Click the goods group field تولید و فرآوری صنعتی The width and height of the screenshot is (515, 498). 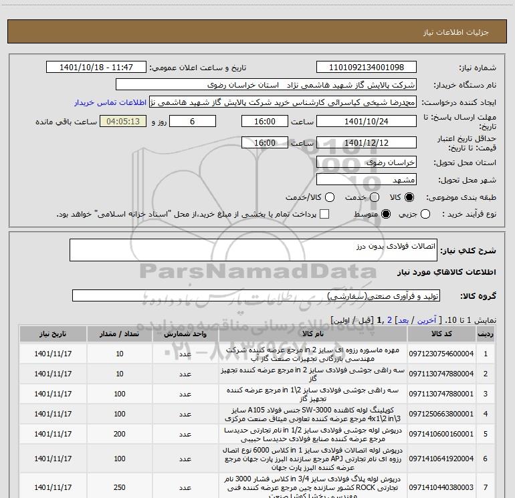[x=256, y=295]
